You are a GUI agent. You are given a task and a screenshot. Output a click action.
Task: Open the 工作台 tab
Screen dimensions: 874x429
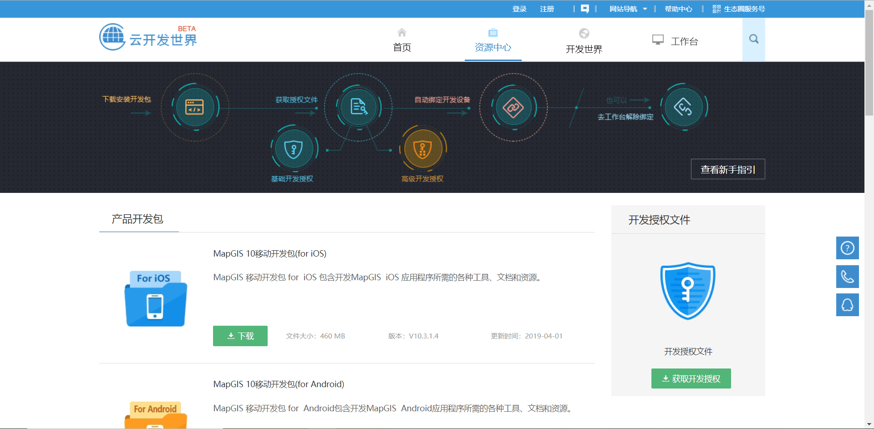coord(684,41)
